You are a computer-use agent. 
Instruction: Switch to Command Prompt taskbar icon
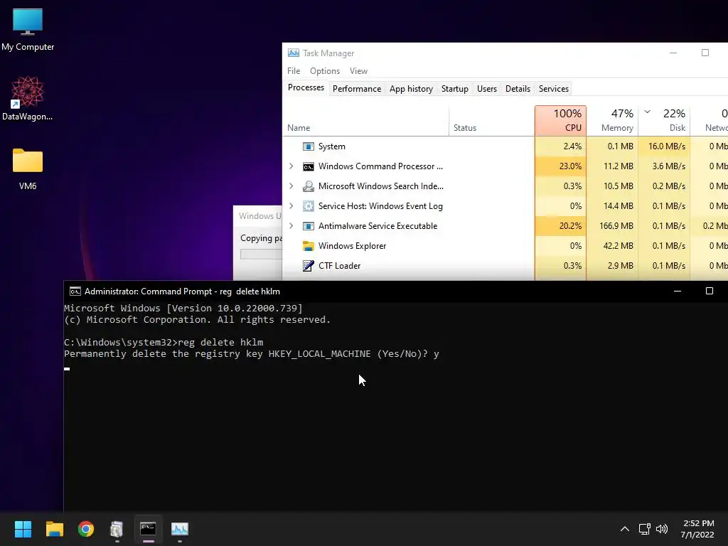click(148, 529)
